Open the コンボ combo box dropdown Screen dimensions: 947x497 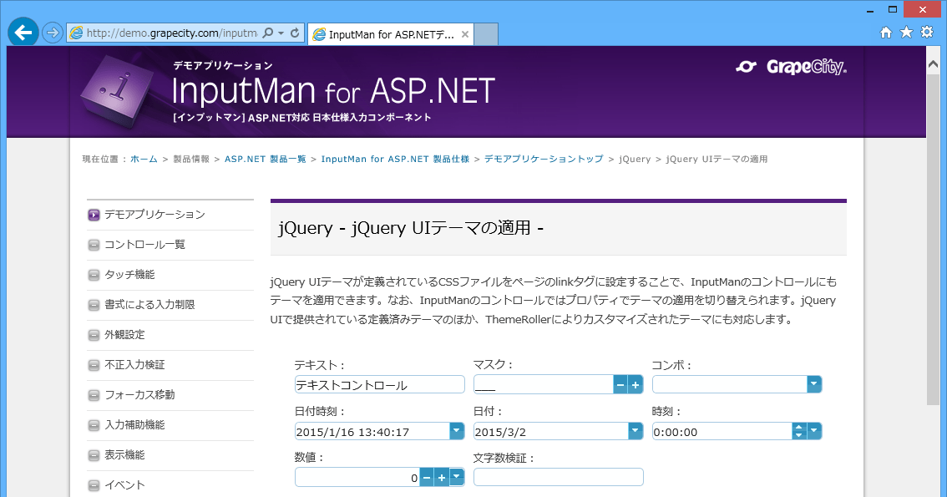[x=812, y=384]
